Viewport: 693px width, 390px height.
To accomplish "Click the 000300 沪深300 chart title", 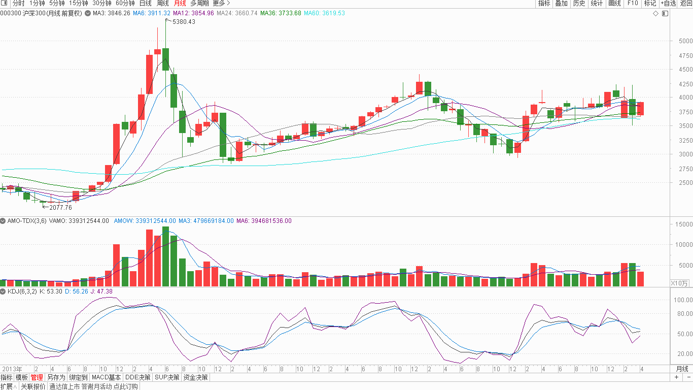I will tap(41, 13).
